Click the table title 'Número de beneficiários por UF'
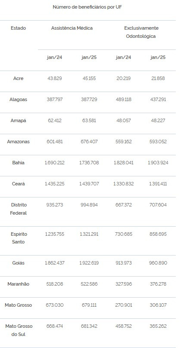This screenshot has height=348, width=181. coord(87,7)
